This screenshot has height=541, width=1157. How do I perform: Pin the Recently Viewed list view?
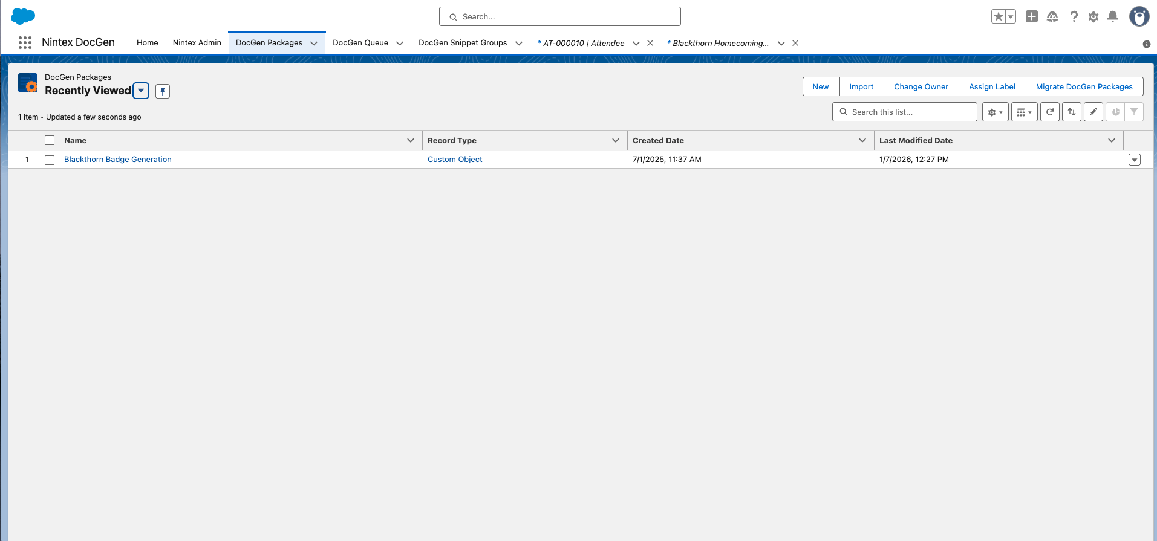tap(163, 91)
